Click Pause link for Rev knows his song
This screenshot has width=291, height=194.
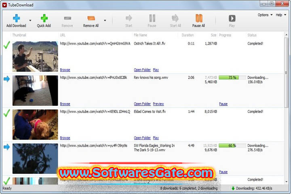tap(223, 104)
